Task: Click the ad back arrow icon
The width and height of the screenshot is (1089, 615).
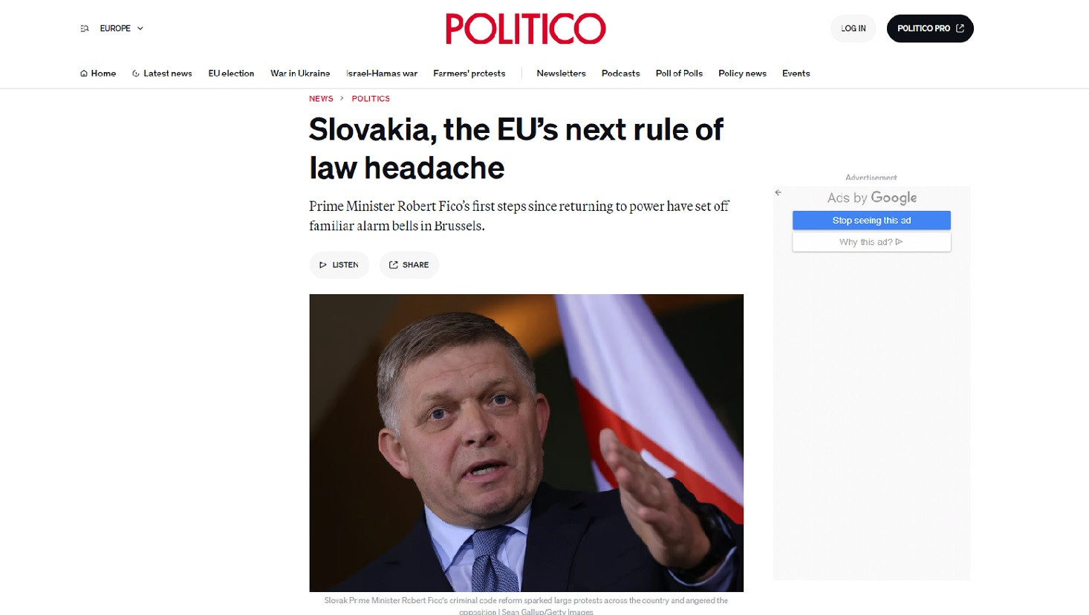Action: pos(778,192)
